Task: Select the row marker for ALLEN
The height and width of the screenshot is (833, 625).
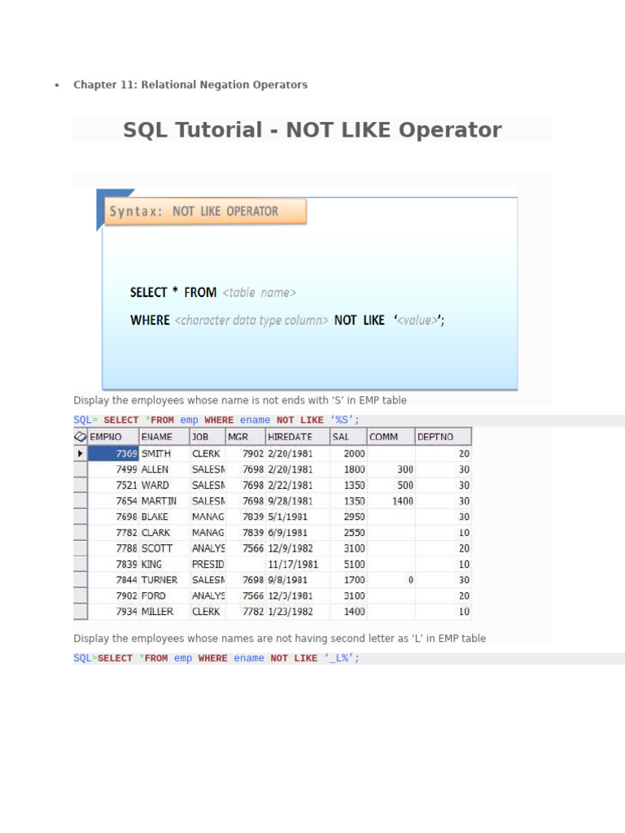Action: point(80,469)
